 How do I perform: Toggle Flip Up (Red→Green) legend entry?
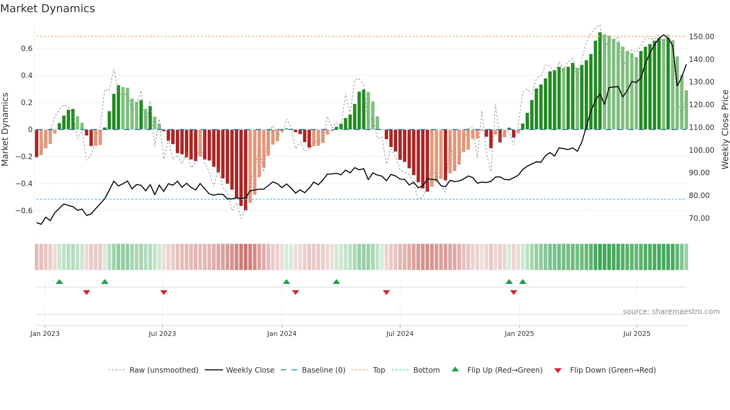click(x=497, y=370)
